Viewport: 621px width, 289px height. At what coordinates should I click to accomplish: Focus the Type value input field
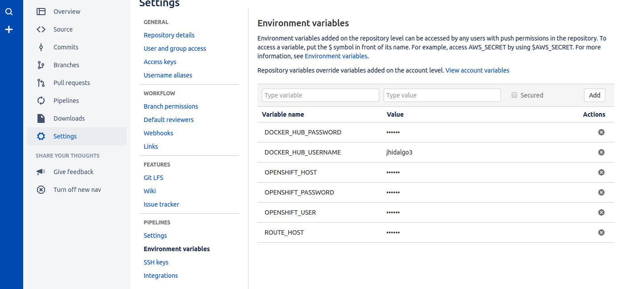click(442, 95)
